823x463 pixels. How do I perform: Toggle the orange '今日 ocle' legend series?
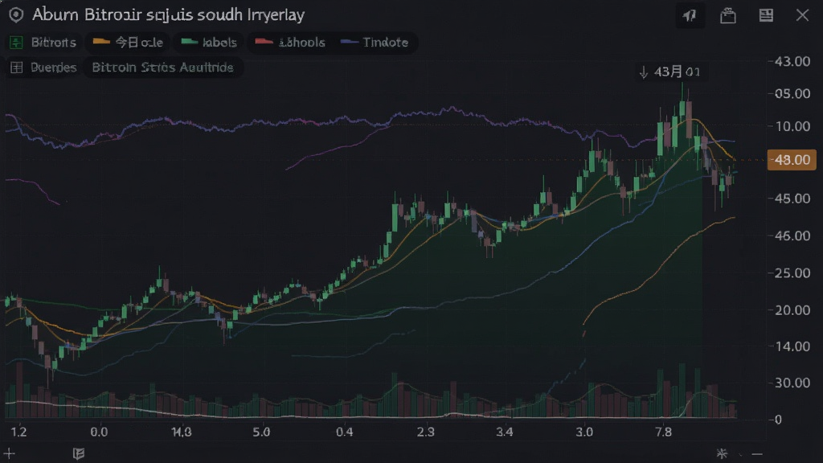point(128,43)
